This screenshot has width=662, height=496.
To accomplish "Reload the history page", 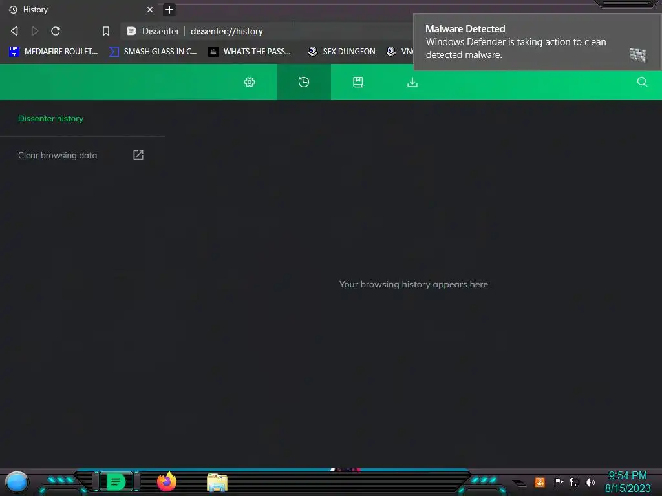I will coord(56,31).
